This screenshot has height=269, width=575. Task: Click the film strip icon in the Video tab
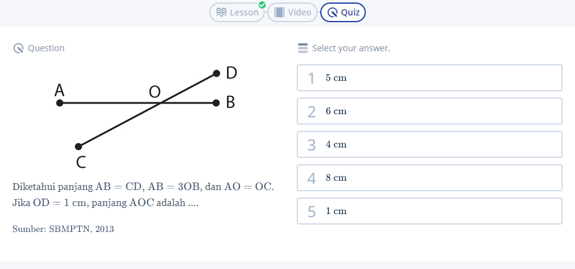click(x=279, y=12)
